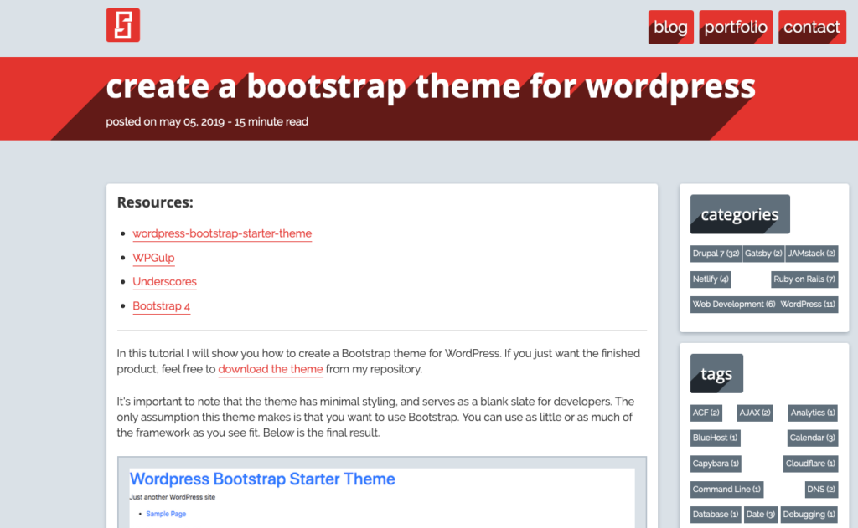Open the Netlify (4) category
Viewport: 858px width, 528px height.
(x=711, y=279)
